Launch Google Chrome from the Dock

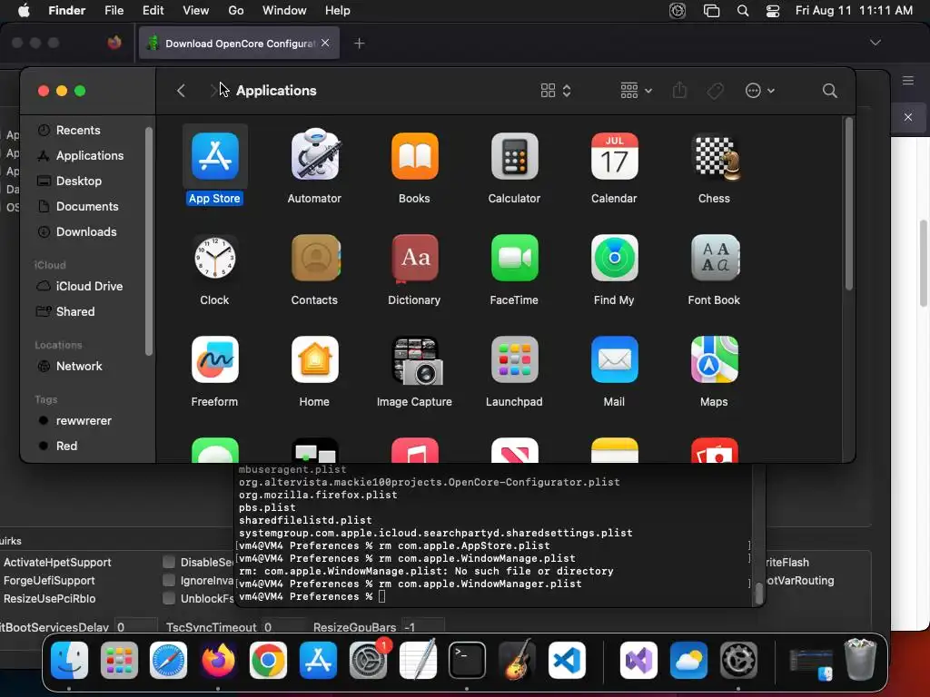coord(268,661)
